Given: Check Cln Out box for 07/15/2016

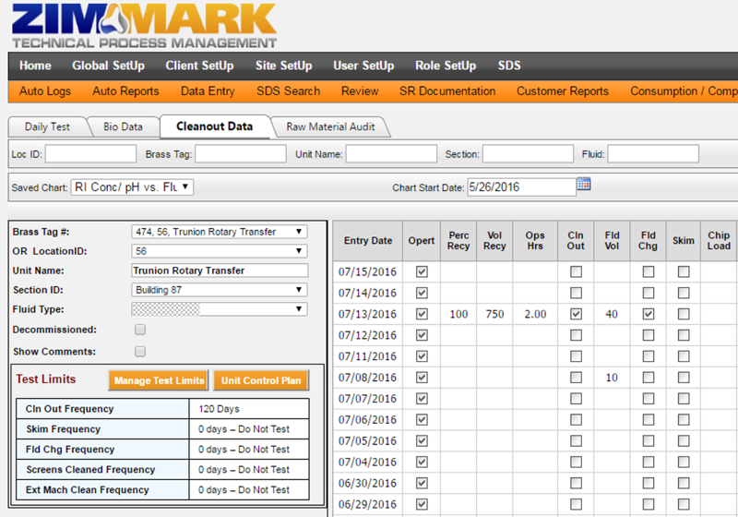Looking at the screenshot, I should (576, 271).
